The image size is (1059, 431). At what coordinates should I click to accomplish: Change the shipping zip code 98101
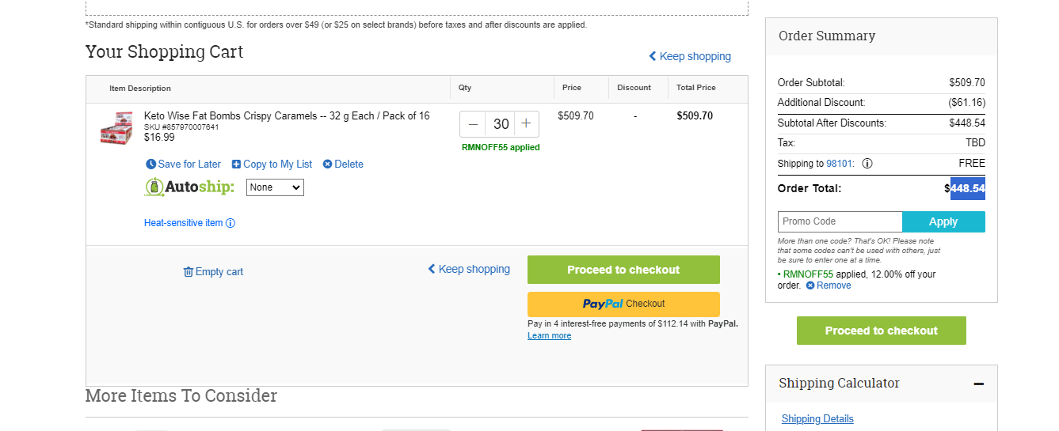tap(840, 164)
